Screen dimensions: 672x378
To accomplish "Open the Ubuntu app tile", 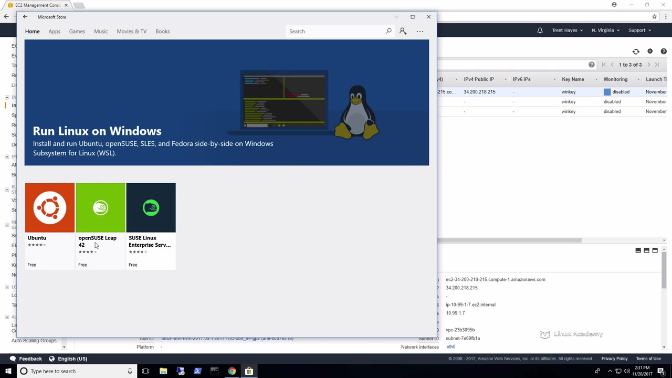I will (50, 226).
